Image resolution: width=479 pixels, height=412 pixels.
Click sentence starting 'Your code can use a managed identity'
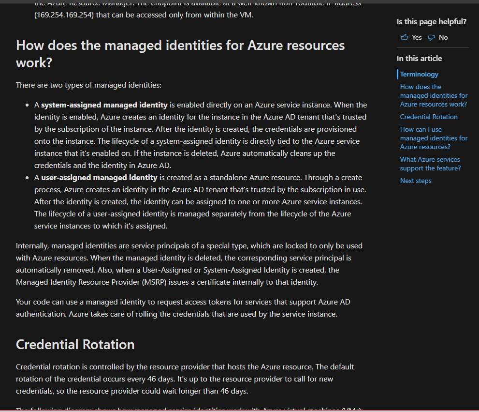tap(183, 308)
